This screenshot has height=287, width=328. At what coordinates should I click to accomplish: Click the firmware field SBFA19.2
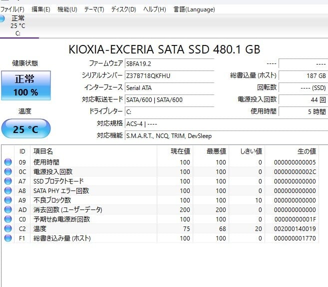click(169, 63)
